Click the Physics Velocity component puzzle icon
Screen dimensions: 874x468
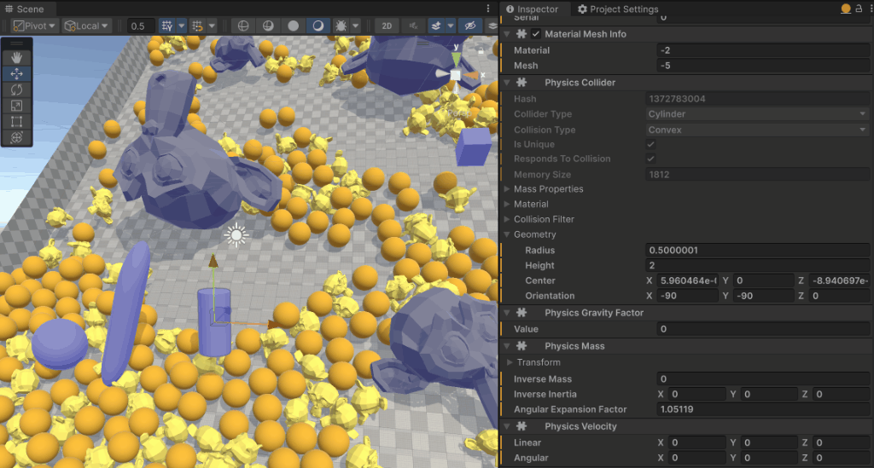(521, 426)
